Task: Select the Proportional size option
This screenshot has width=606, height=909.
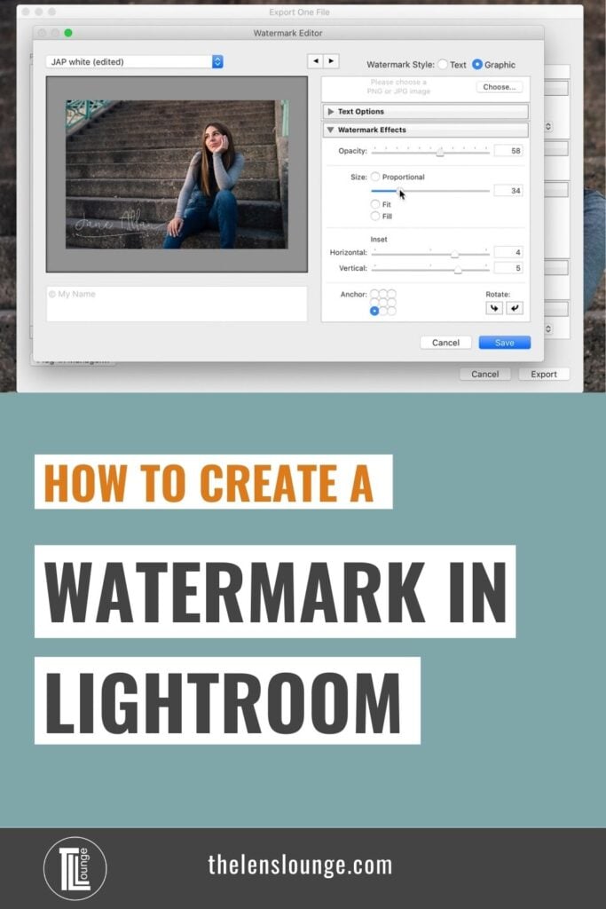Action: [375, 177]
